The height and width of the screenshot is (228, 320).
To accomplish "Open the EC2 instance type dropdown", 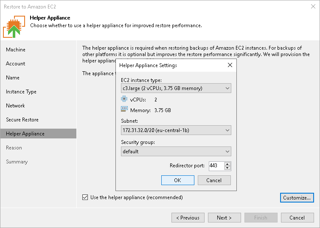I will point(176,88).
